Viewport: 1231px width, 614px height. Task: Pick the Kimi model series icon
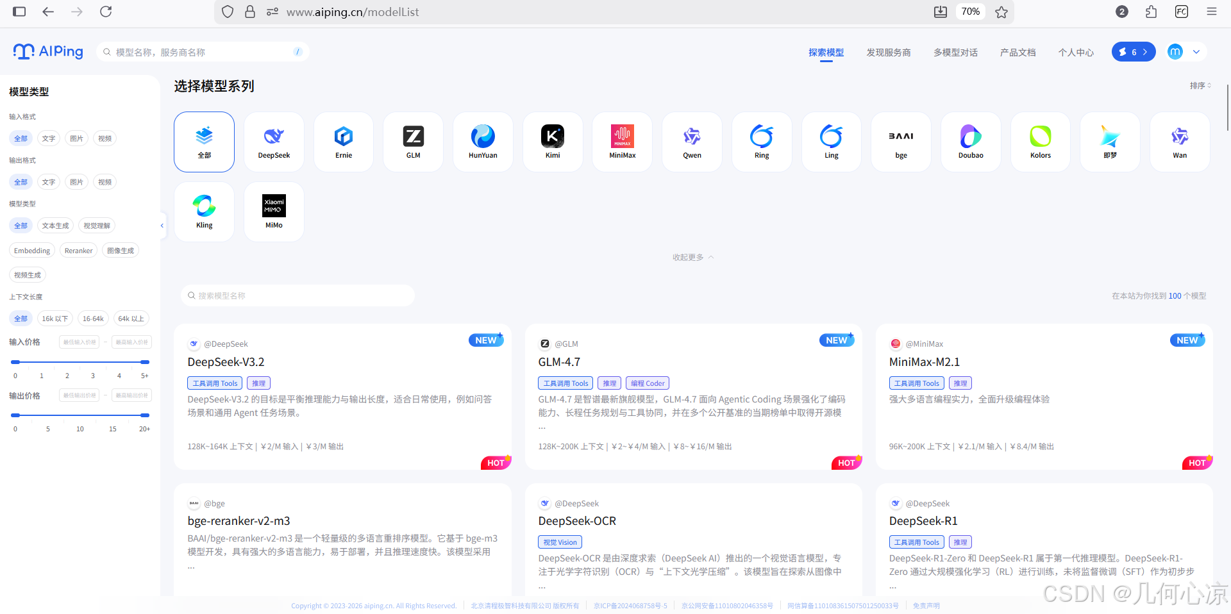(553, 142)
